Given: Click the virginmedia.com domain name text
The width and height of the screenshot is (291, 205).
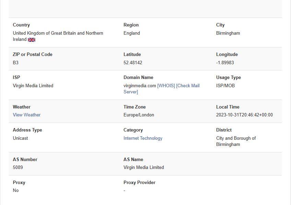Looking at the screenshot, I should (x=140, y=86).
